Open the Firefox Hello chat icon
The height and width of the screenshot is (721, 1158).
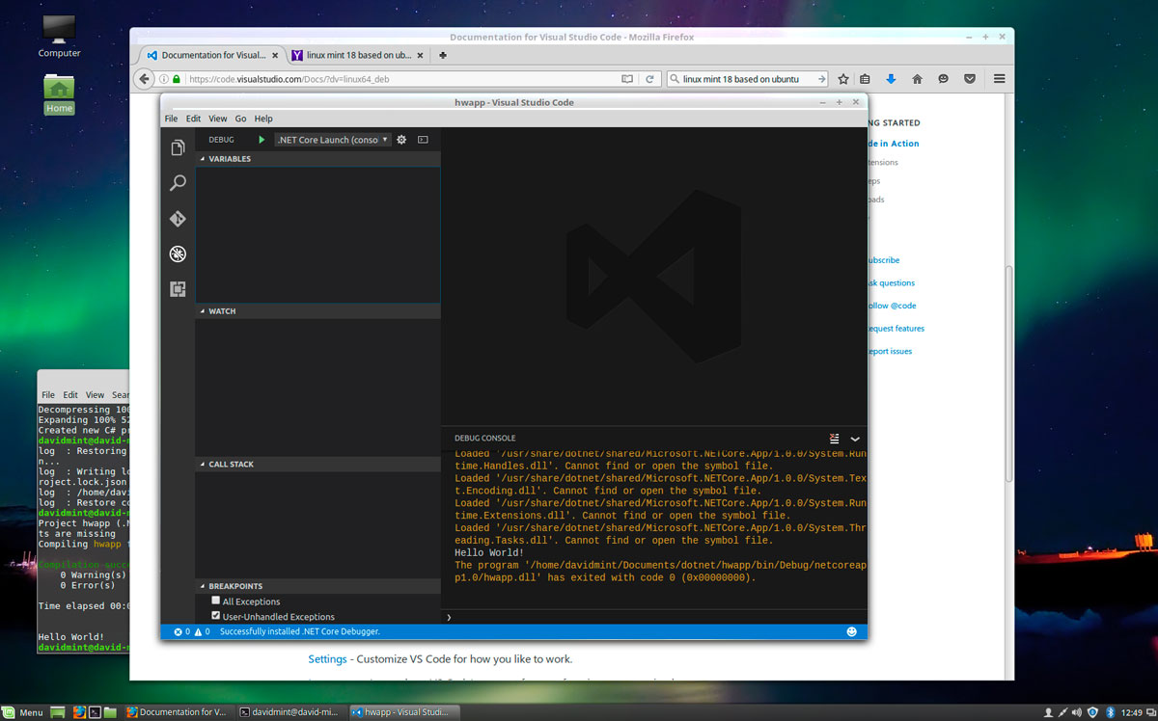(x=943, y=79)
